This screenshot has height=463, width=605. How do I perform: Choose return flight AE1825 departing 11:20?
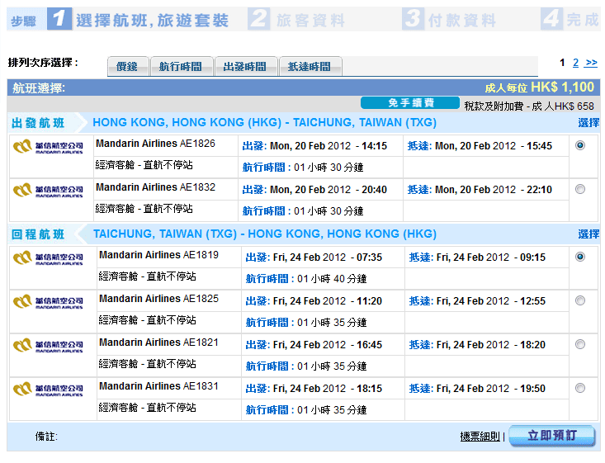click(580, 301)
